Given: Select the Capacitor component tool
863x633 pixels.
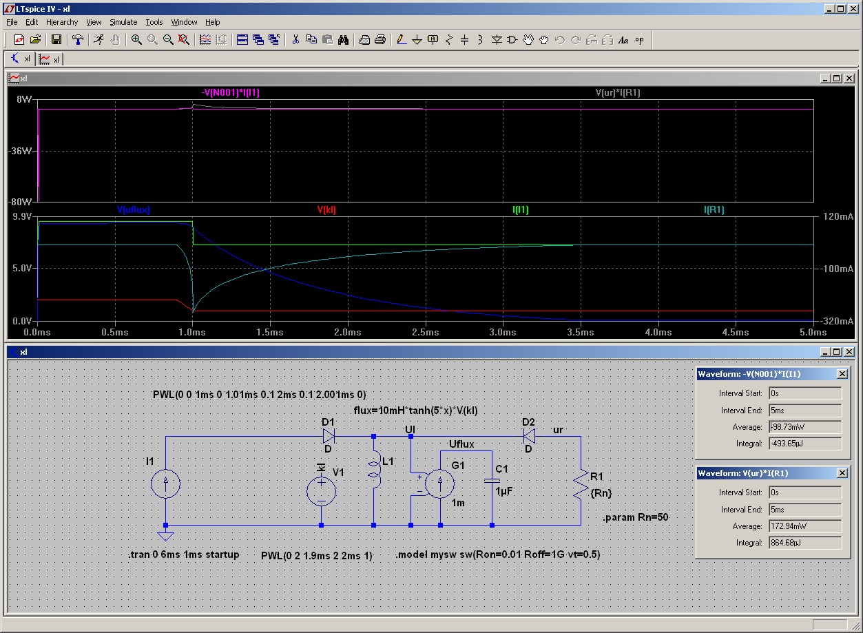Looking at the screenshot, I should click(x=464, y=40).
